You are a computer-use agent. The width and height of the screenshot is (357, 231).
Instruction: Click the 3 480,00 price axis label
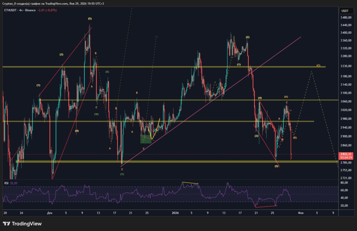point(345,18)
